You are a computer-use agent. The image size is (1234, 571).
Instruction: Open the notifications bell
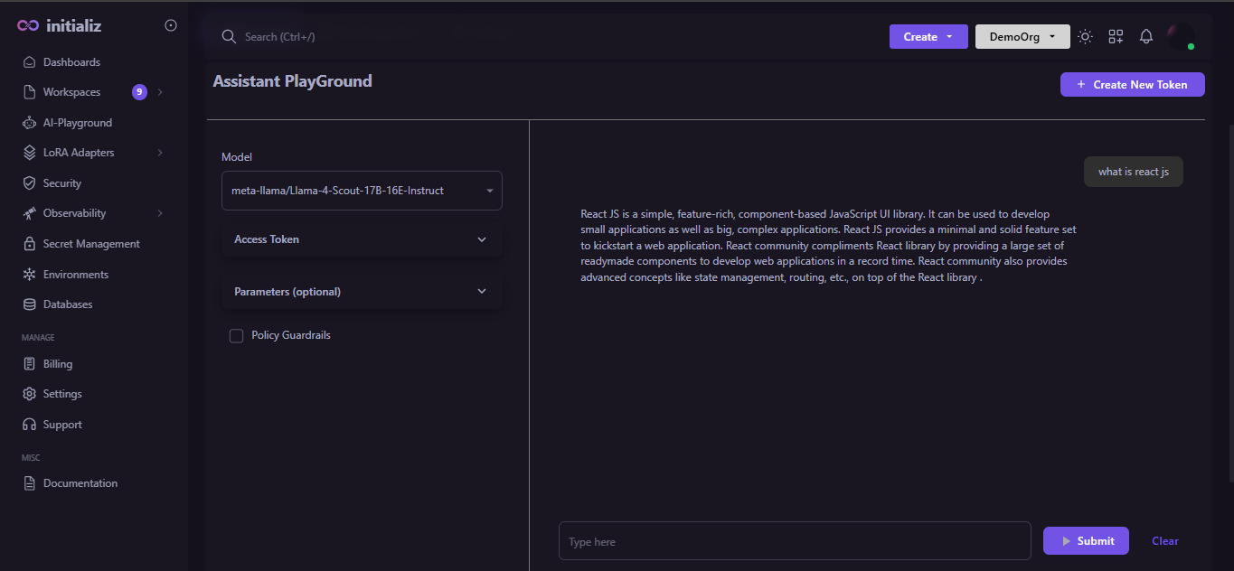point(1146,36)
